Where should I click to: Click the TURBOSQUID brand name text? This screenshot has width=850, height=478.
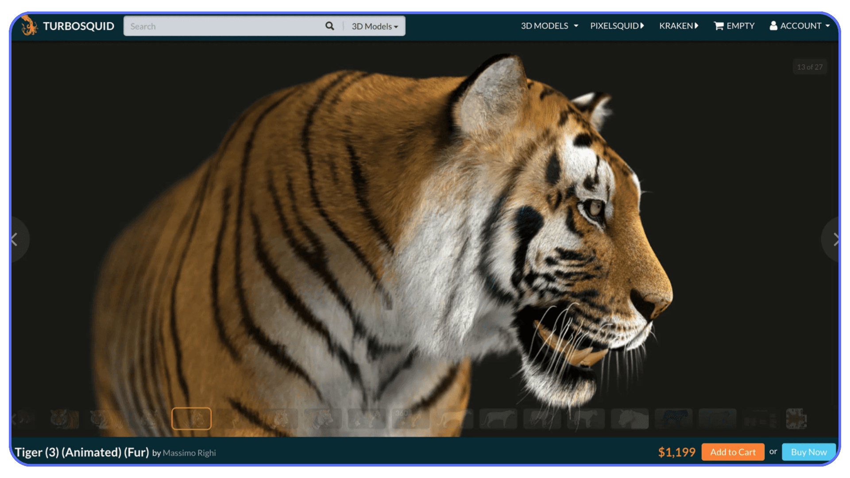(78, 26)
